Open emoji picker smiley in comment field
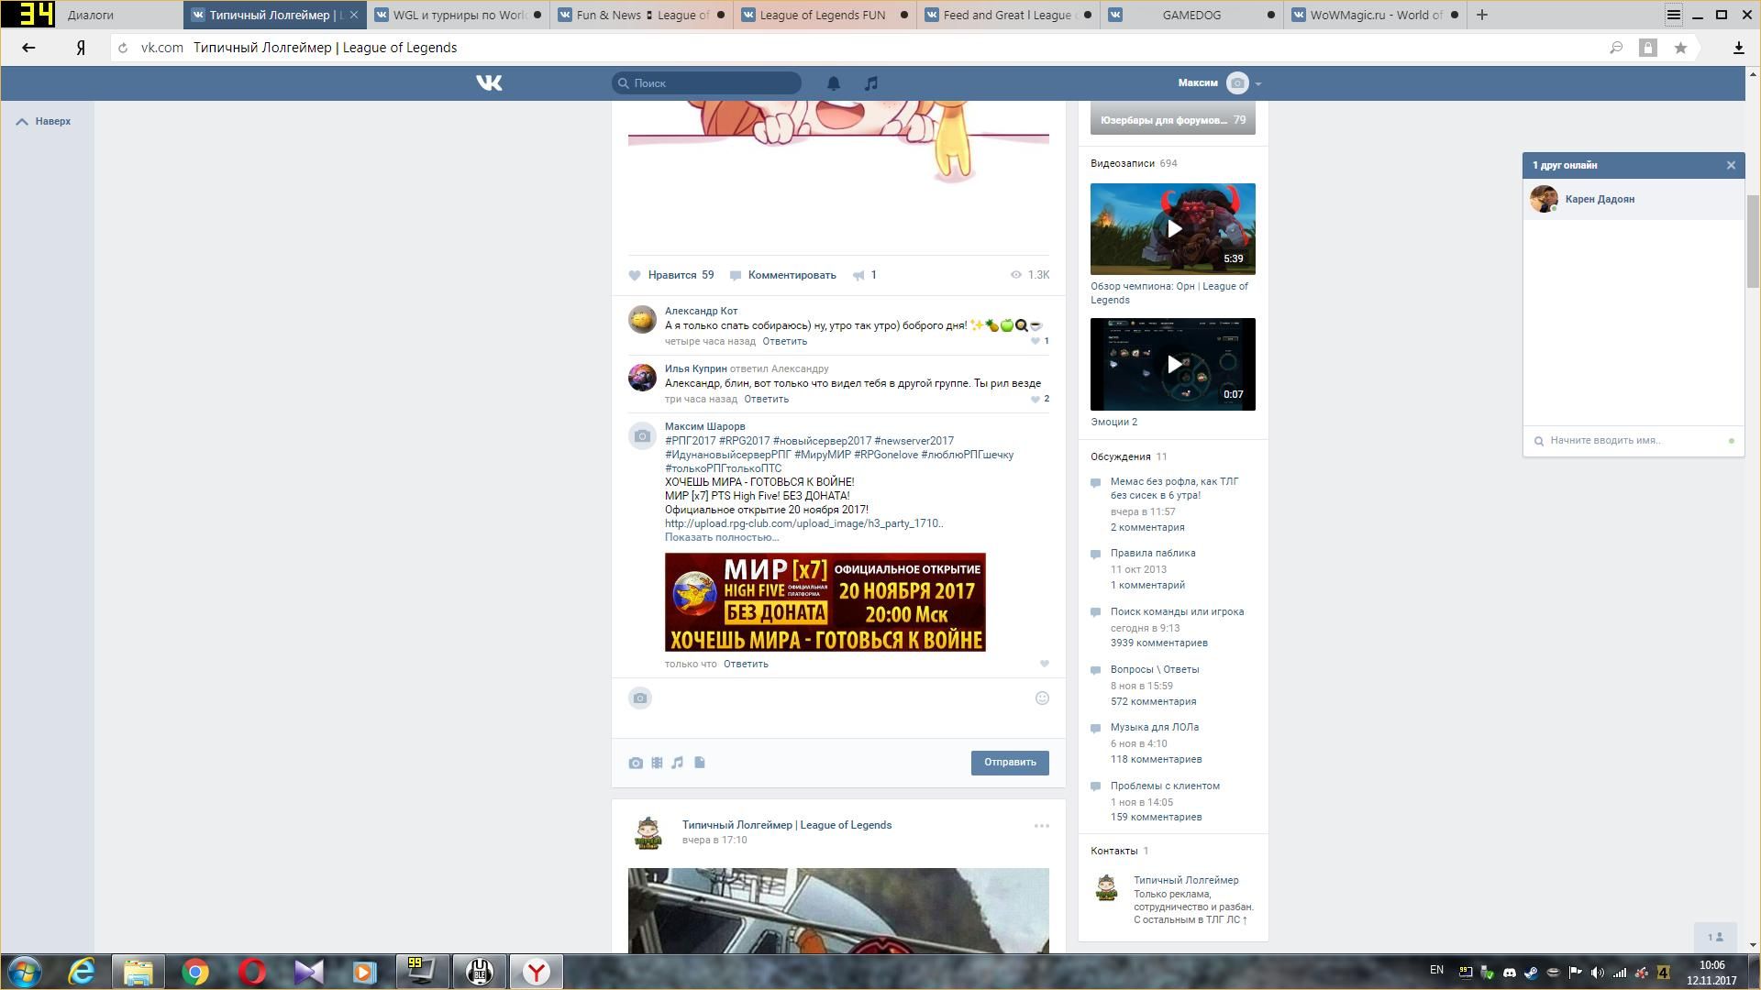The width and height of the screenshot is (1761, 990). coord(1042,698)
